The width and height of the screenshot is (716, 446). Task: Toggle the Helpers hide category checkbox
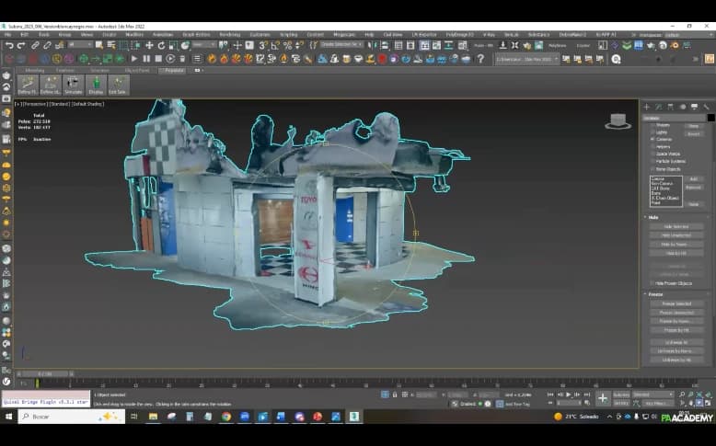653,146
